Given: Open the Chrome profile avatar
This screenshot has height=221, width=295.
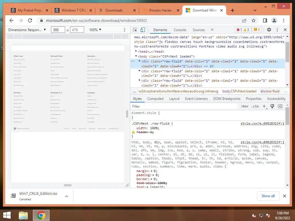Looking at the screenshot, I should (274, 20).
